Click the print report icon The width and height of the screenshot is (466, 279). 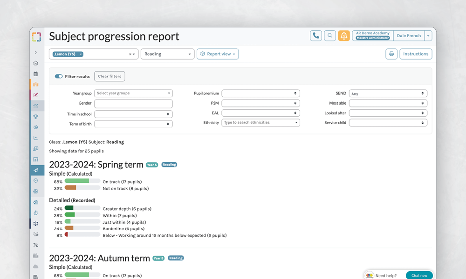pos(391,54)
